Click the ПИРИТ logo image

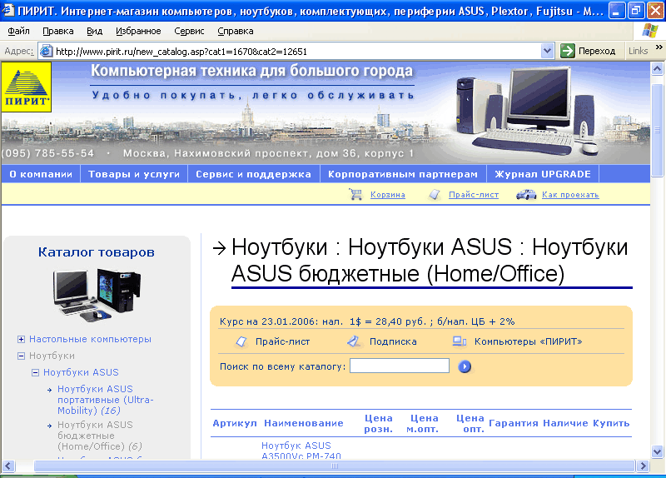click(27, 87)
